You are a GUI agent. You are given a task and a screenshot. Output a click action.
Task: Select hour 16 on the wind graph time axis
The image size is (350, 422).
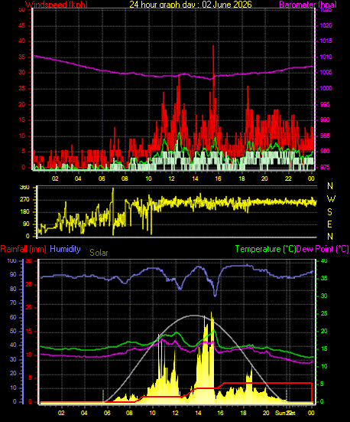[218, 178]
